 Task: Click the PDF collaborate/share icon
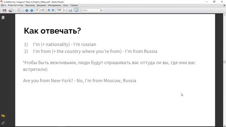(x=10, y=10)
